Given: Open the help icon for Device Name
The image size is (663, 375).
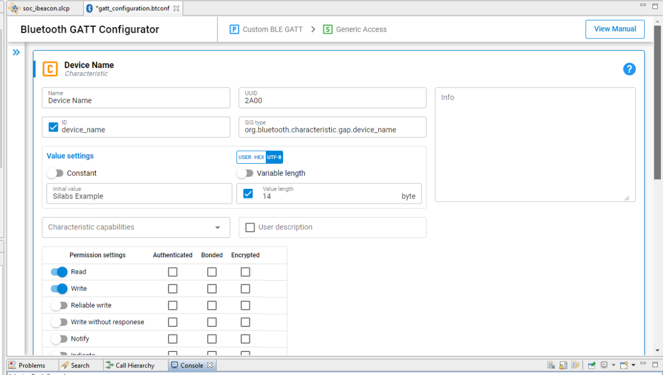Looking at the screenshot, I should (629, 69).
